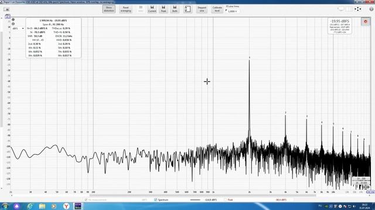The height and width of the screenshot is (210, 375).
Task: Open the four-dot move controls icon
Action: click(358, 9)
